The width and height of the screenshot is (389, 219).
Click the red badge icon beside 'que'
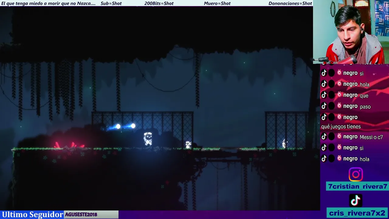339,95
